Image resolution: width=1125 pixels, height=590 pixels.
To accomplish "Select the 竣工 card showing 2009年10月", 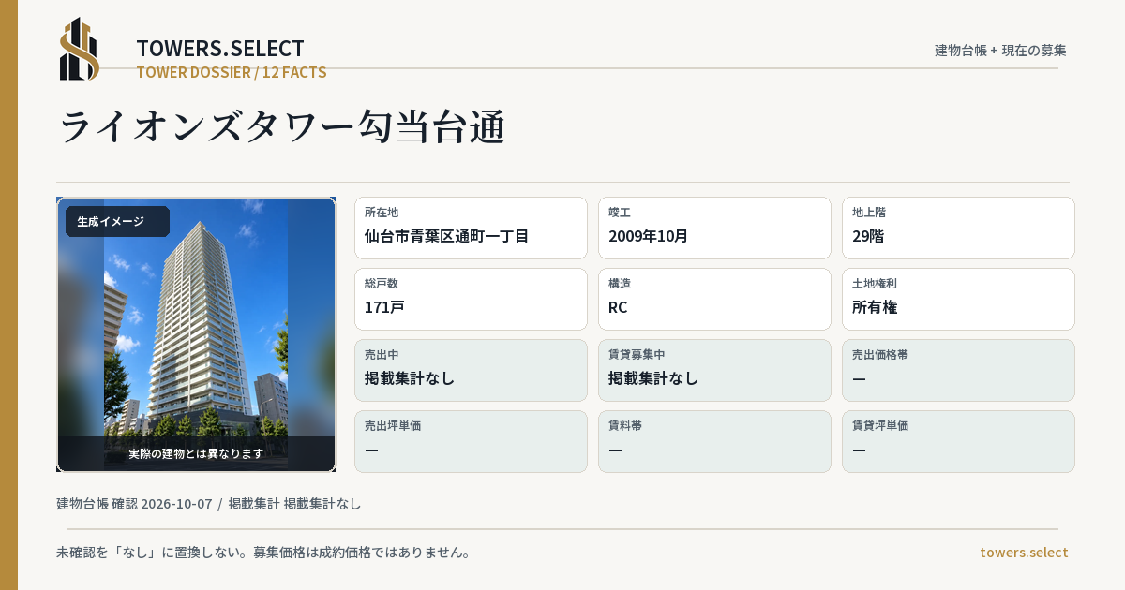I will tap(714, 228).
